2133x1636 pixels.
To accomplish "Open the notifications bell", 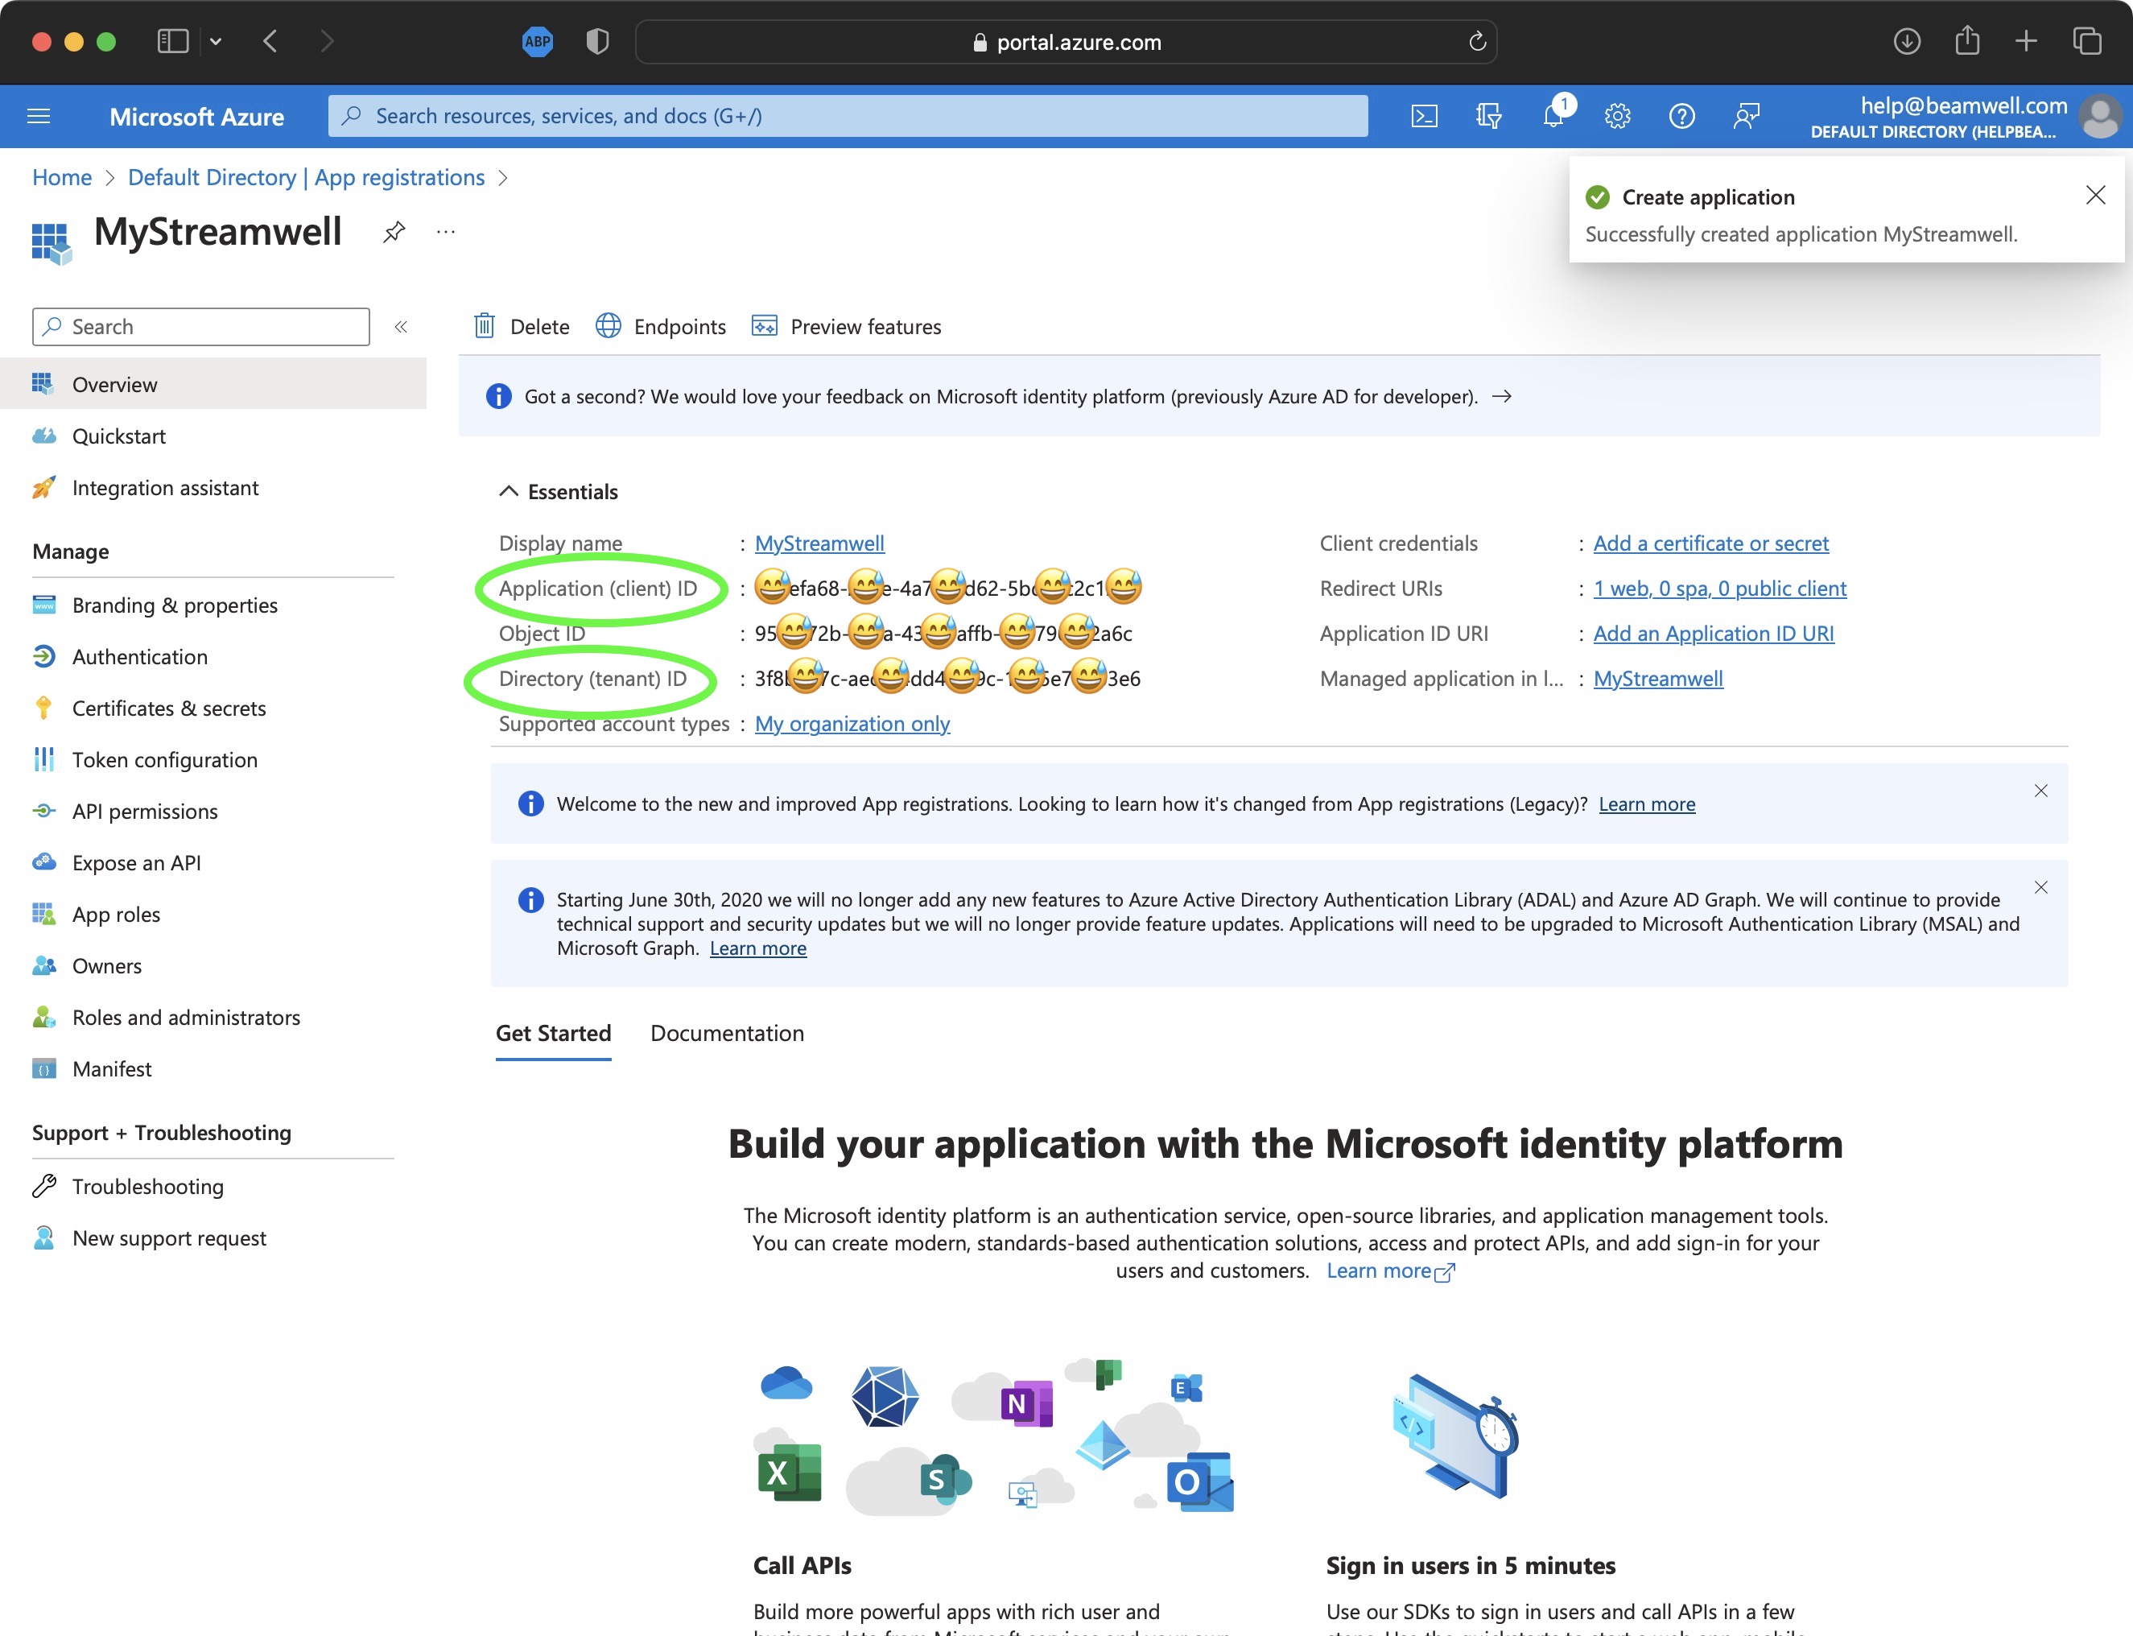I will (1553, 117).
